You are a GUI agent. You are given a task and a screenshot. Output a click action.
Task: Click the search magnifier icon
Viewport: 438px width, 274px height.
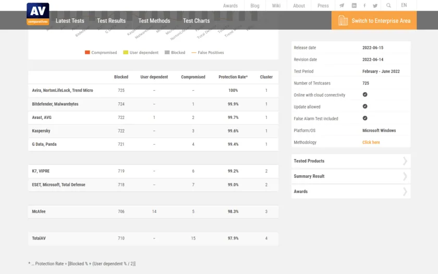[388, 6]
